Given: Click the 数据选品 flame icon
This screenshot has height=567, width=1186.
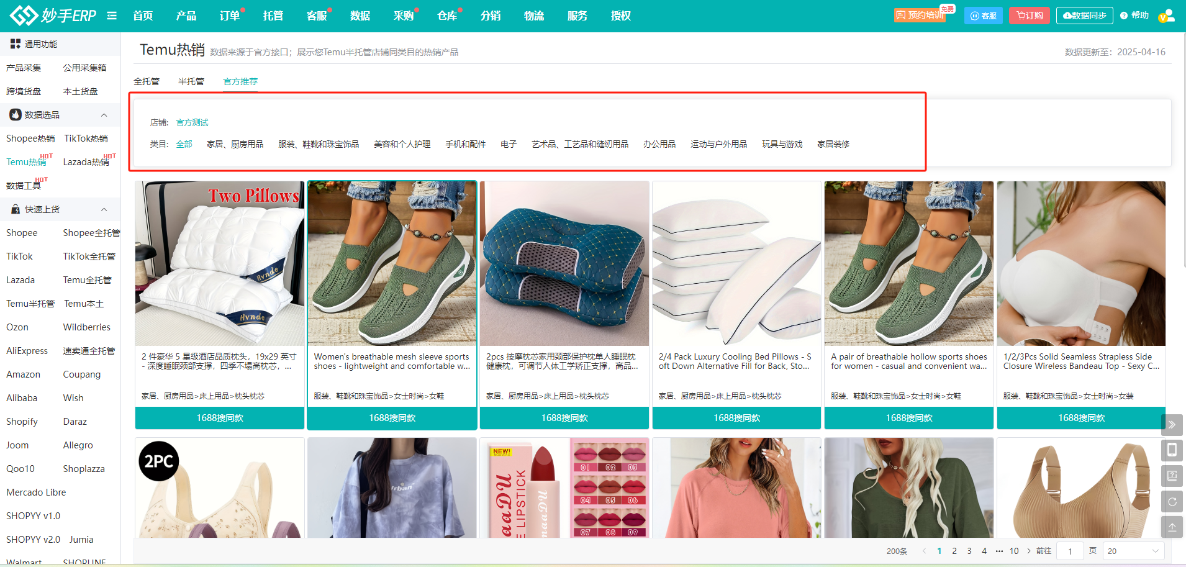Looking at the screenshot, I should [x=16, y=115].
